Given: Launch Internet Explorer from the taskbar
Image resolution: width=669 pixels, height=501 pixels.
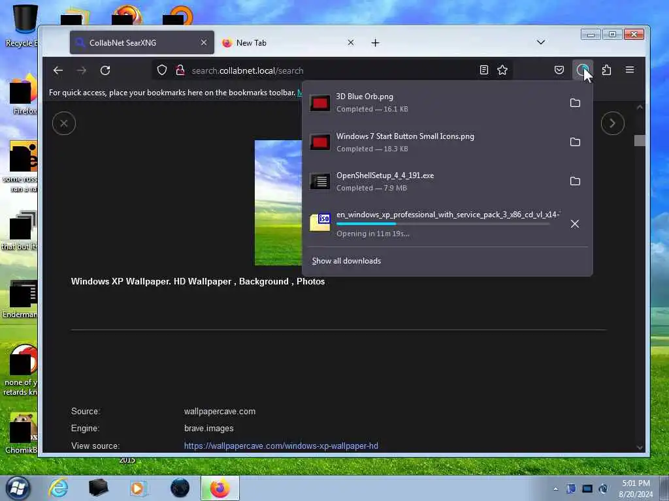Looking at the screenshot, I should [x=58, y=488].
